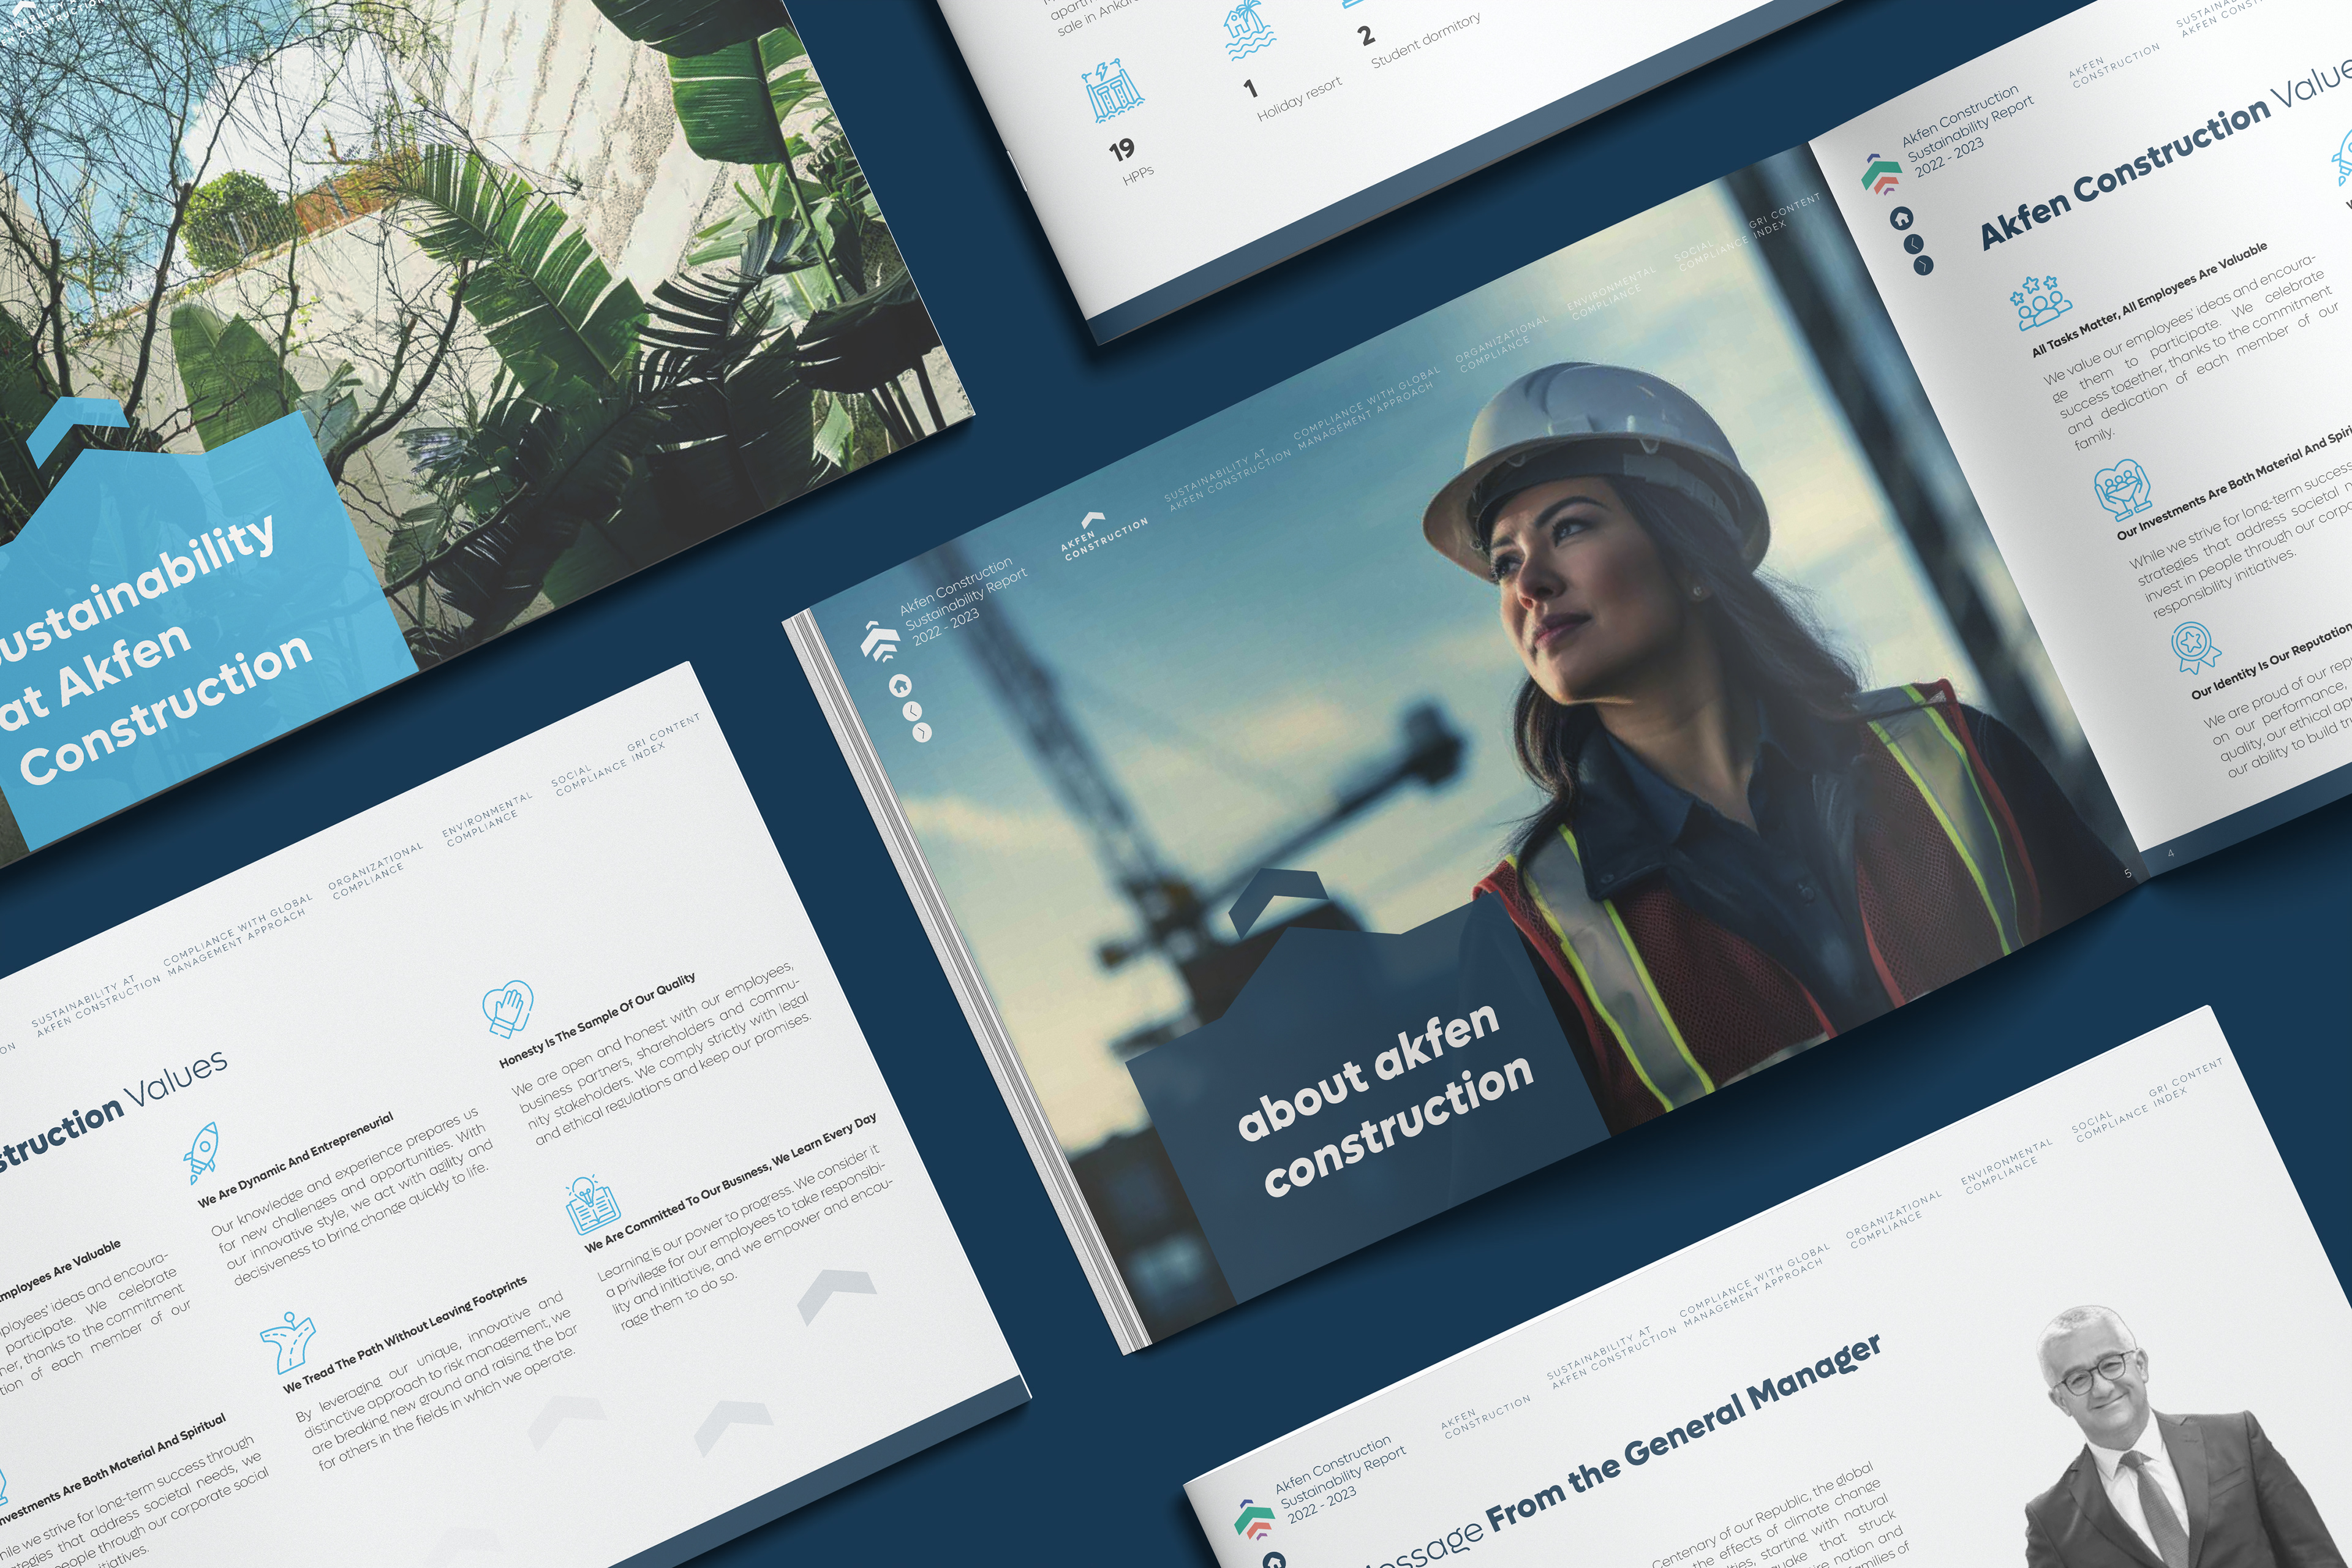Click the hands-holding-people icon above Our Investments

pyautogui.click(x=2122, y=490)
